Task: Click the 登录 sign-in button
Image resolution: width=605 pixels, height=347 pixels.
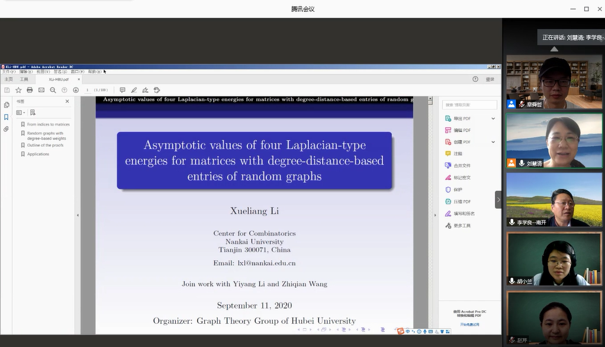Action: [490, 79]
